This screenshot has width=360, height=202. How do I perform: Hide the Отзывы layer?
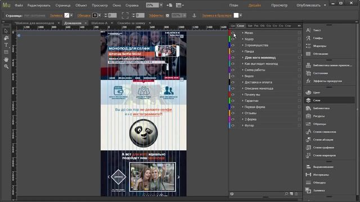[x=232, y=113]
